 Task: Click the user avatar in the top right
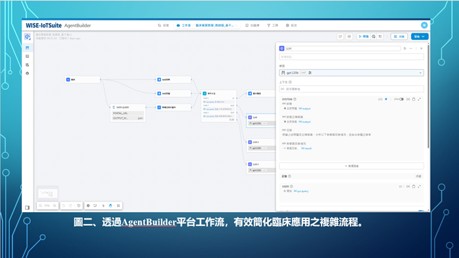click(x=424, y=26)
